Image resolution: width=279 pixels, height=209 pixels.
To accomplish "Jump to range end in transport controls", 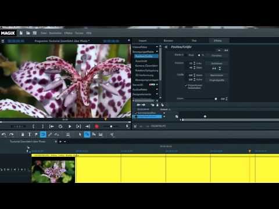I will 88,127.
